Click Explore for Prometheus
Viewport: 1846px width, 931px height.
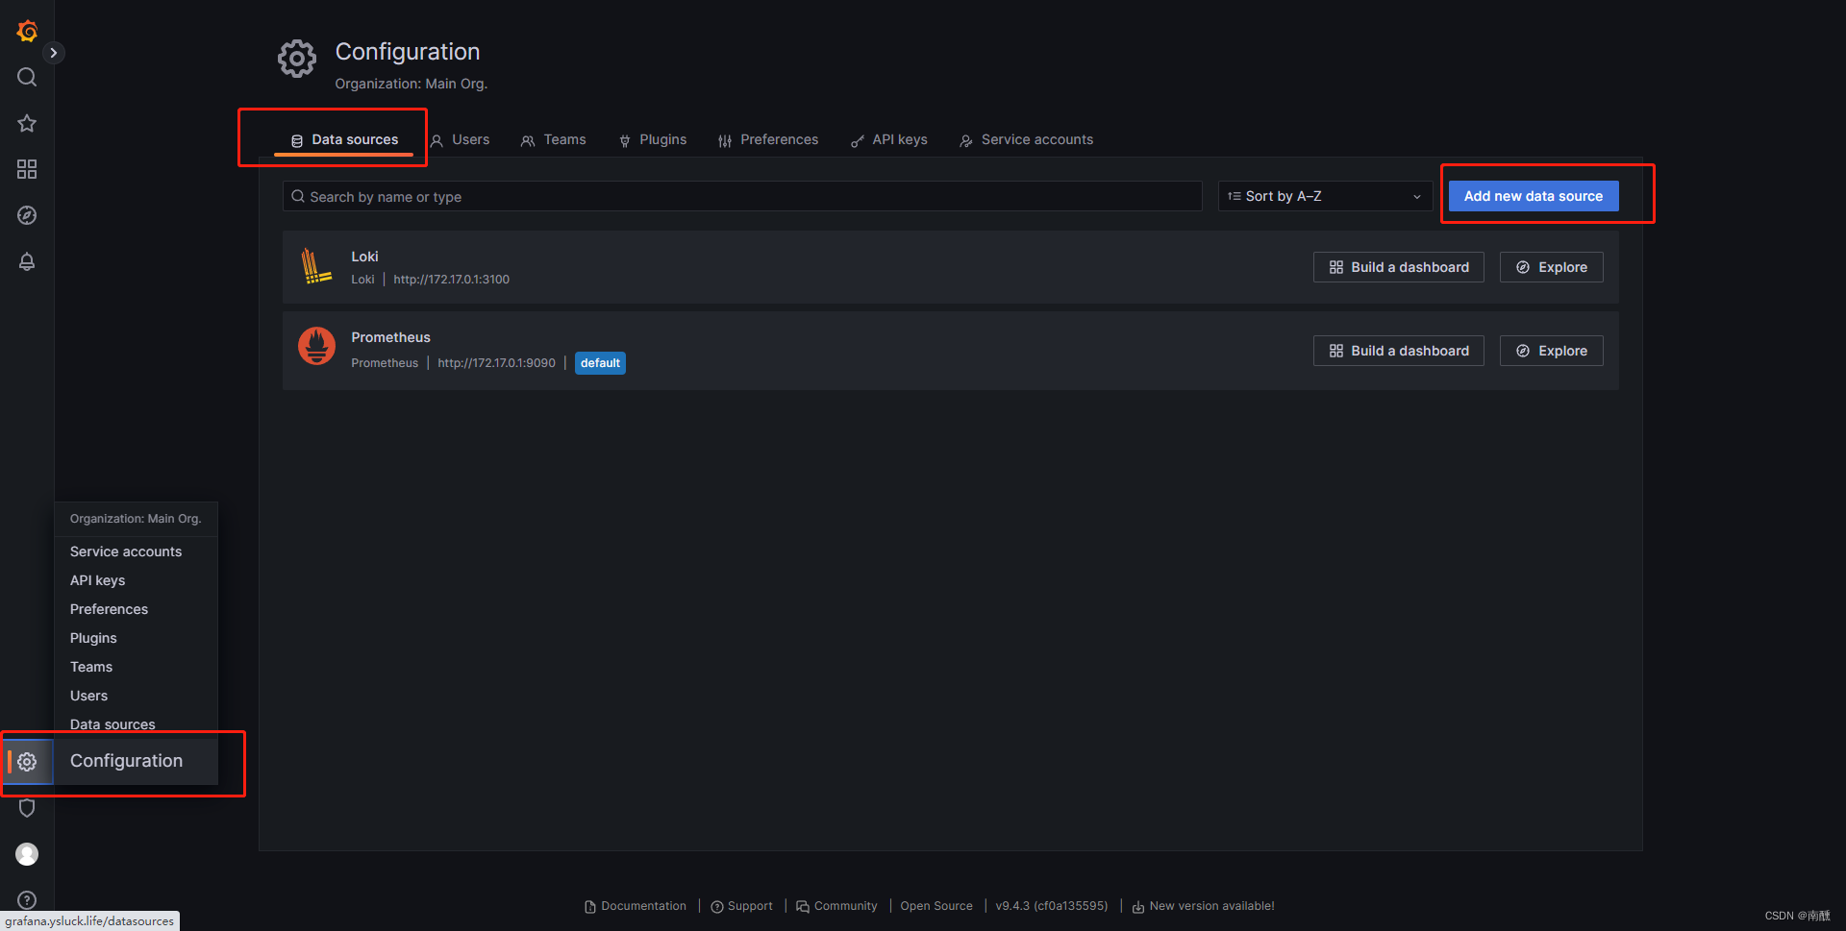pyautogui.click(x=1552, y=351)
